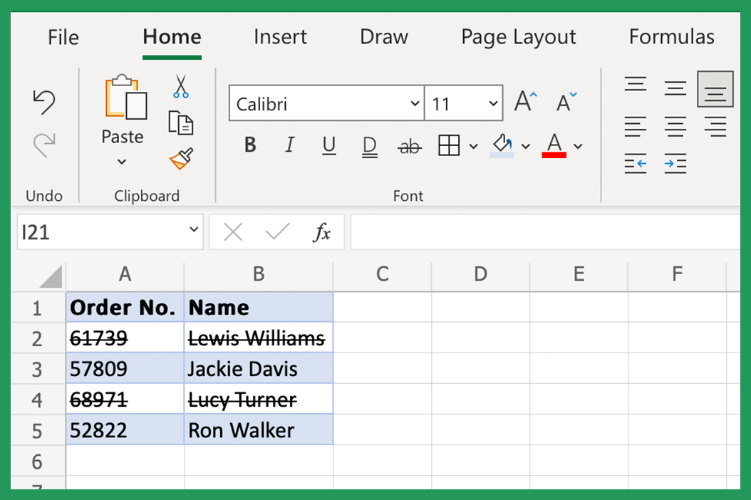Switch to the Insert ribbon tab

(x=280, y=37)
